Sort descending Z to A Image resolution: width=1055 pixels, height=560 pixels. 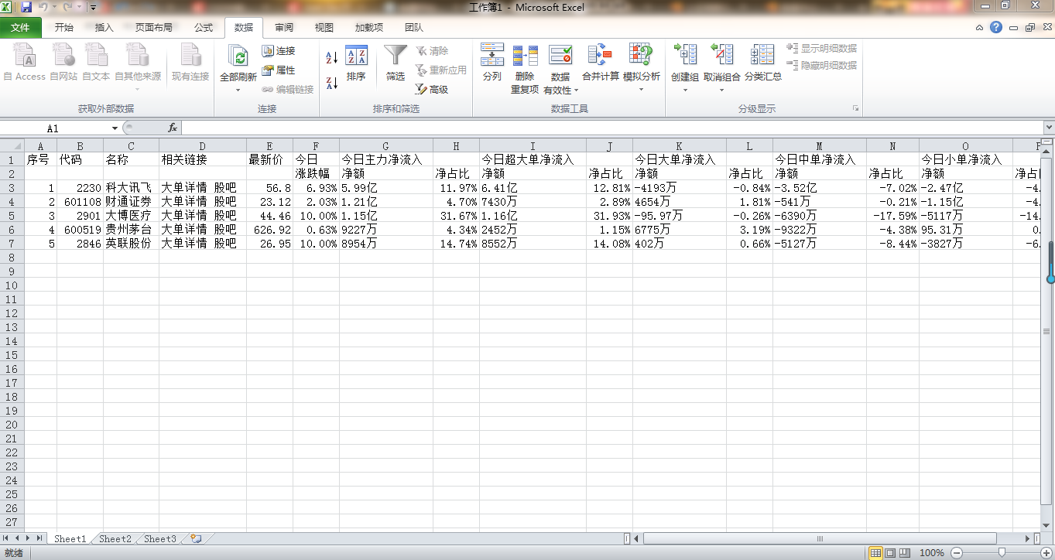(331, 82)
